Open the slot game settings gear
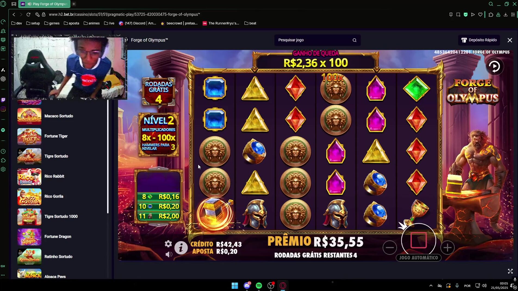 tap(168, 244)
